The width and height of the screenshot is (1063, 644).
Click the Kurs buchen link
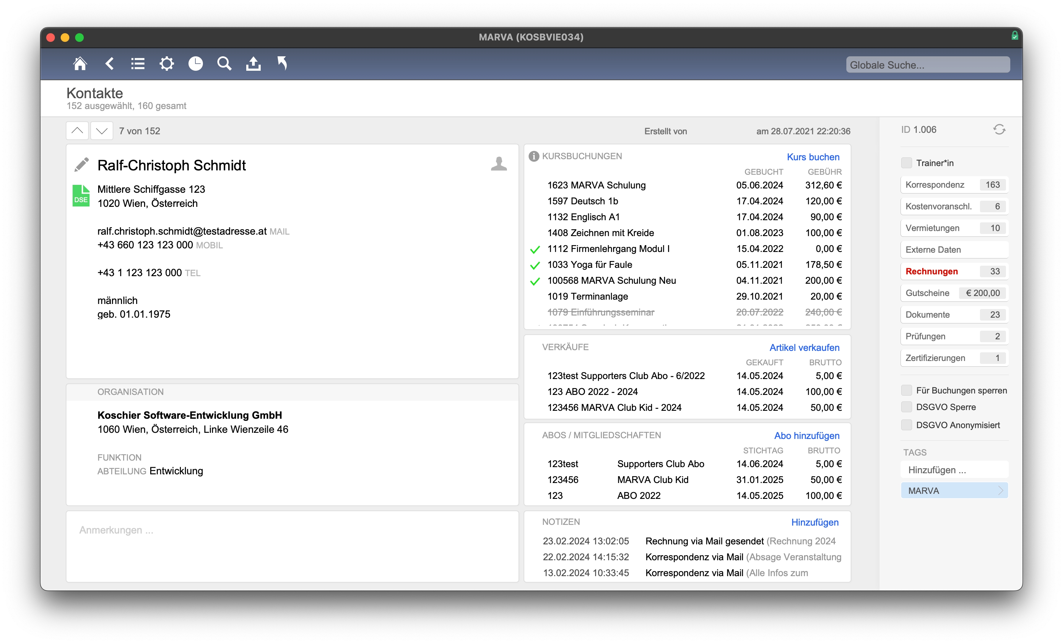(x=813, y=157)
